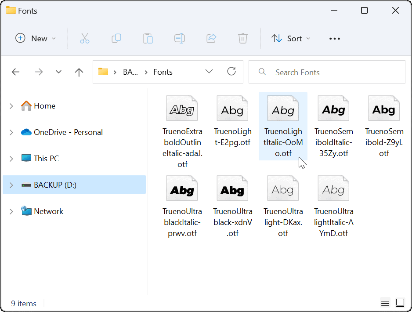Switch to large thumbnails view
This screenshot has width=412, height=312.
[400, 302]
